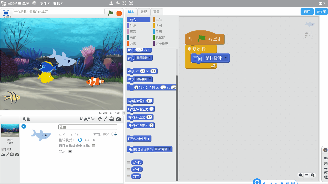The width and height of the screenshot is (328, 184).
Task: Select the 事件 block category
Action: (x=165, y=20)
